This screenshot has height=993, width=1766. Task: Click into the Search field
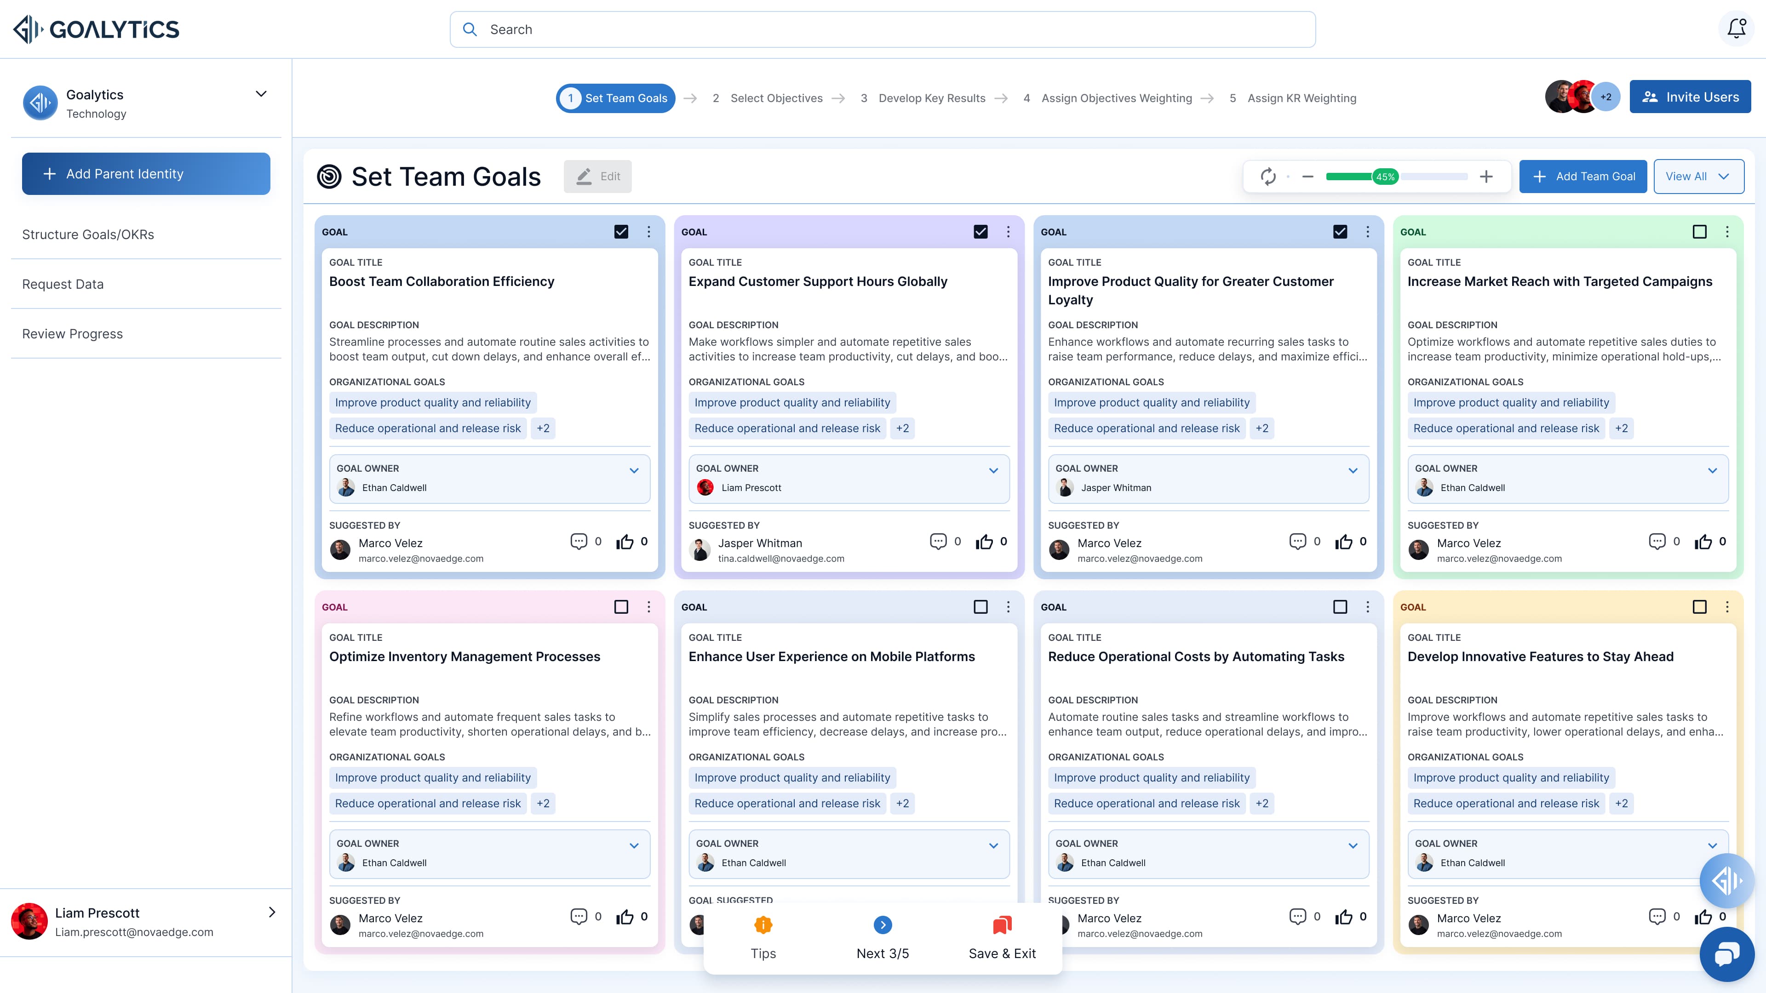(x=883, y=29)
